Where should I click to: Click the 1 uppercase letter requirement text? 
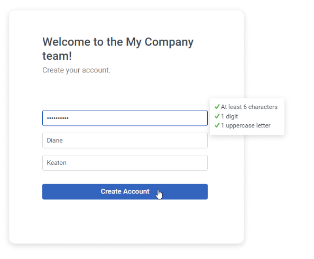[246, 126]
